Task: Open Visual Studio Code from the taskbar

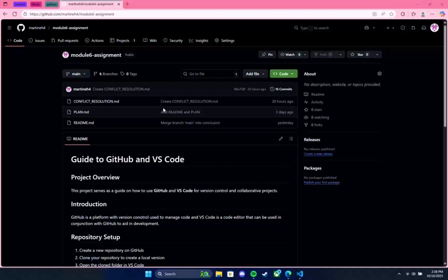Action: coord(300,274)
